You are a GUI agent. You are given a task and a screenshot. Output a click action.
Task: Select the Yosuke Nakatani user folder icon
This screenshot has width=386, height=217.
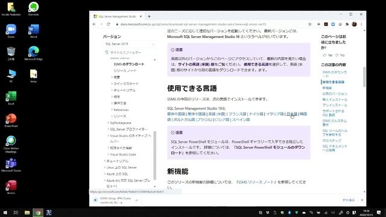click(x=11, y=8)
